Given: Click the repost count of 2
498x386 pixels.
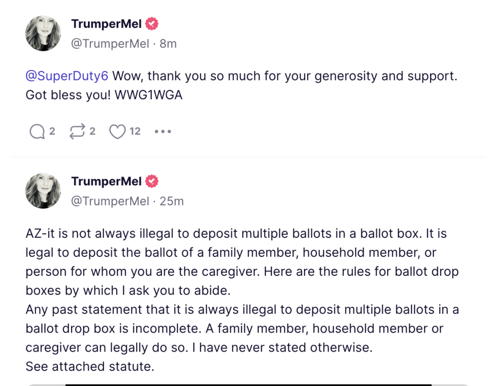Looking at the screenshot, I should click(x=92, y=132).
